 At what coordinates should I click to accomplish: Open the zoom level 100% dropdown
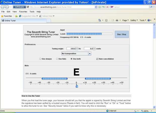coord(151,111)
